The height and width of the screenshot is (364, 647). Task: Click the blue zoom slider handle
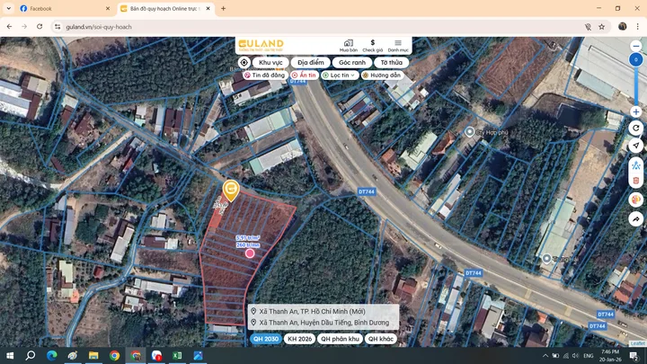(x=636, y=60)
